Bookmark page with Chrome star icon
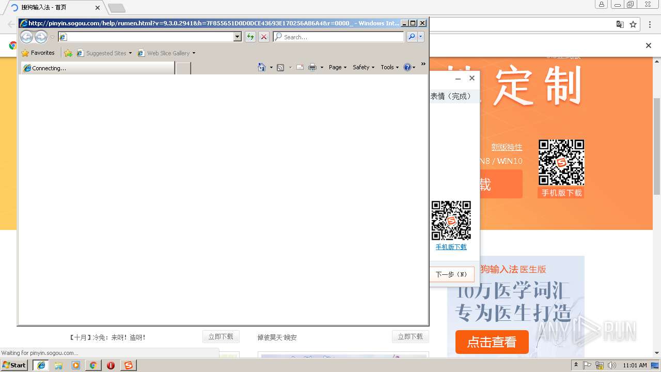Image resolution: width=661 pixels, height=372 pixels. 633,24
